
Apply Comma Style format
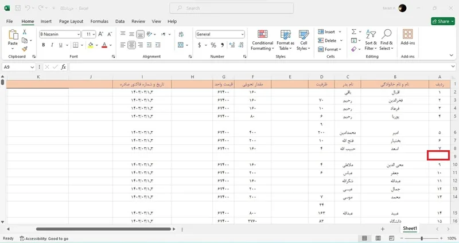pos(223,45)
